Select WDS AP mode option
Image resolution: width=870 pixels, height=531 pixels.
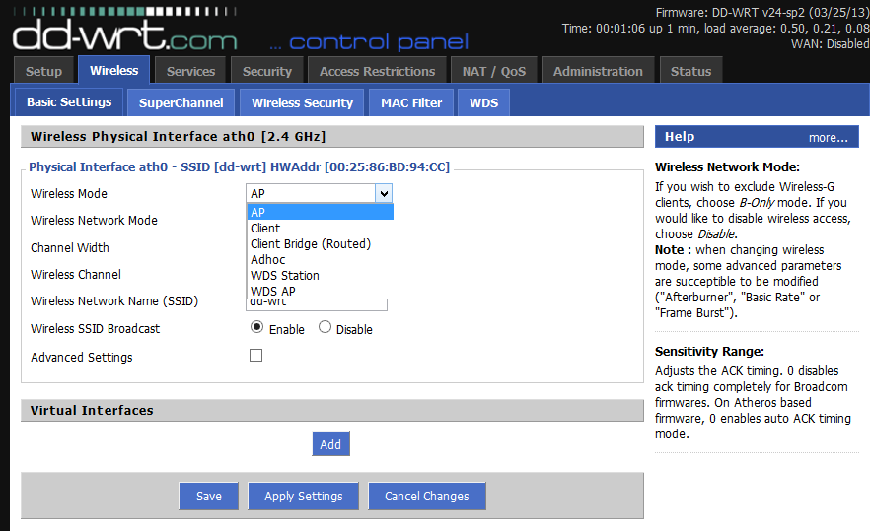[321, 291]
